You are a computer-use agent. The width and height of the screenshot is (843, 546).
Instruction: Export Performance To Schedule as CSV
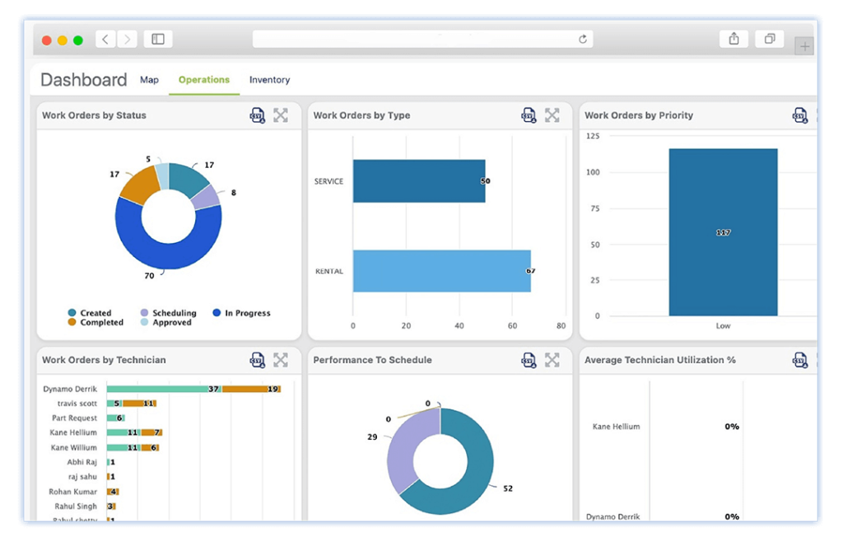pyautogui.click(x=528, y=360)
